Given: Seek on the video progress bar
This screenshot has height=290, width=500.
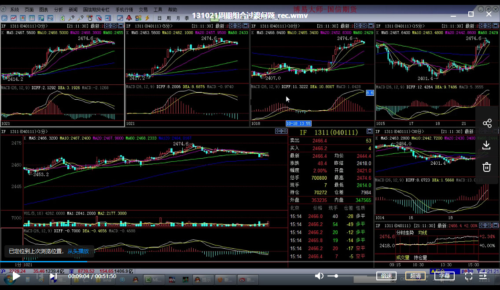Looking at the screenshot, I should click(250, 262).
